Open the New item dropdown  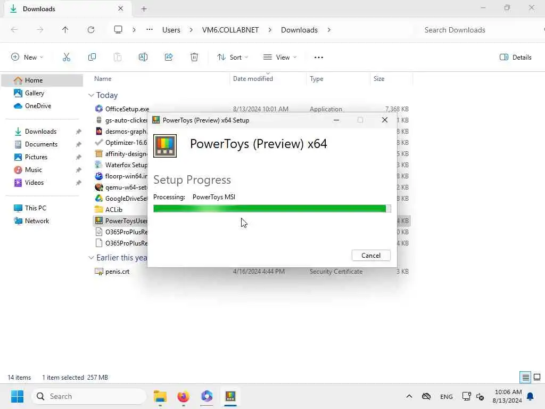[27, 58]
